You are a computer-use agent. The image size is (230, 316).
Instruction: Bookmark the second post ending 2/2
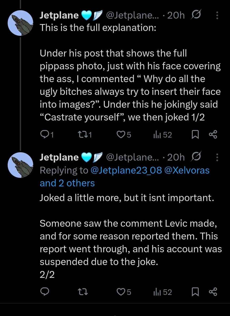(195, 292)
